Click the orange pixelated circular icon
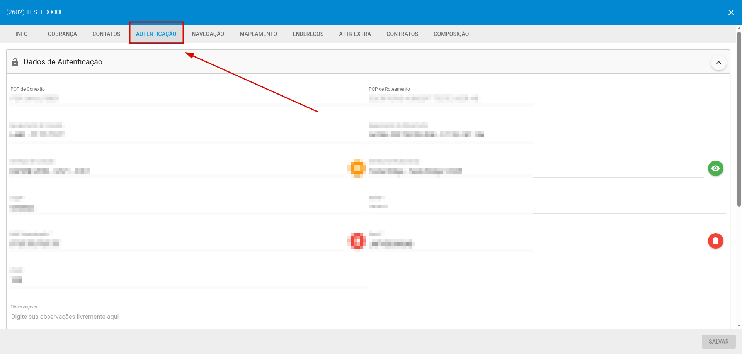 [357, 168]
